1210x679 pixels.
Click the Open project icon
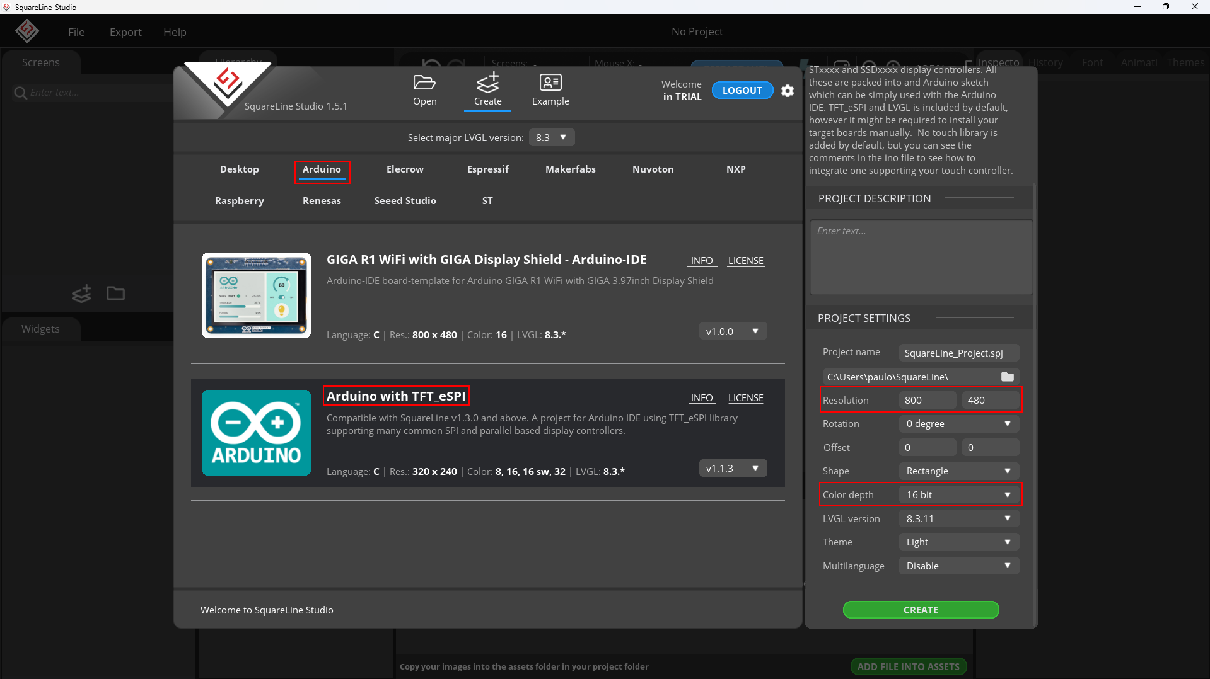coord(424,83)
